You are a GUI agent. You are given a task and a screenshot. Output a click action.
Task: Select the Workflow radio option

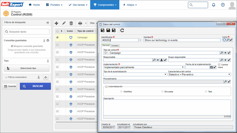tap(121, 92)
